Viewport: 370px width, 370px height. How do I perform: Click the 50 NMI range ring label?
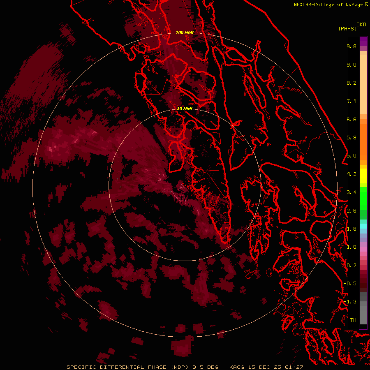point(185,109)
